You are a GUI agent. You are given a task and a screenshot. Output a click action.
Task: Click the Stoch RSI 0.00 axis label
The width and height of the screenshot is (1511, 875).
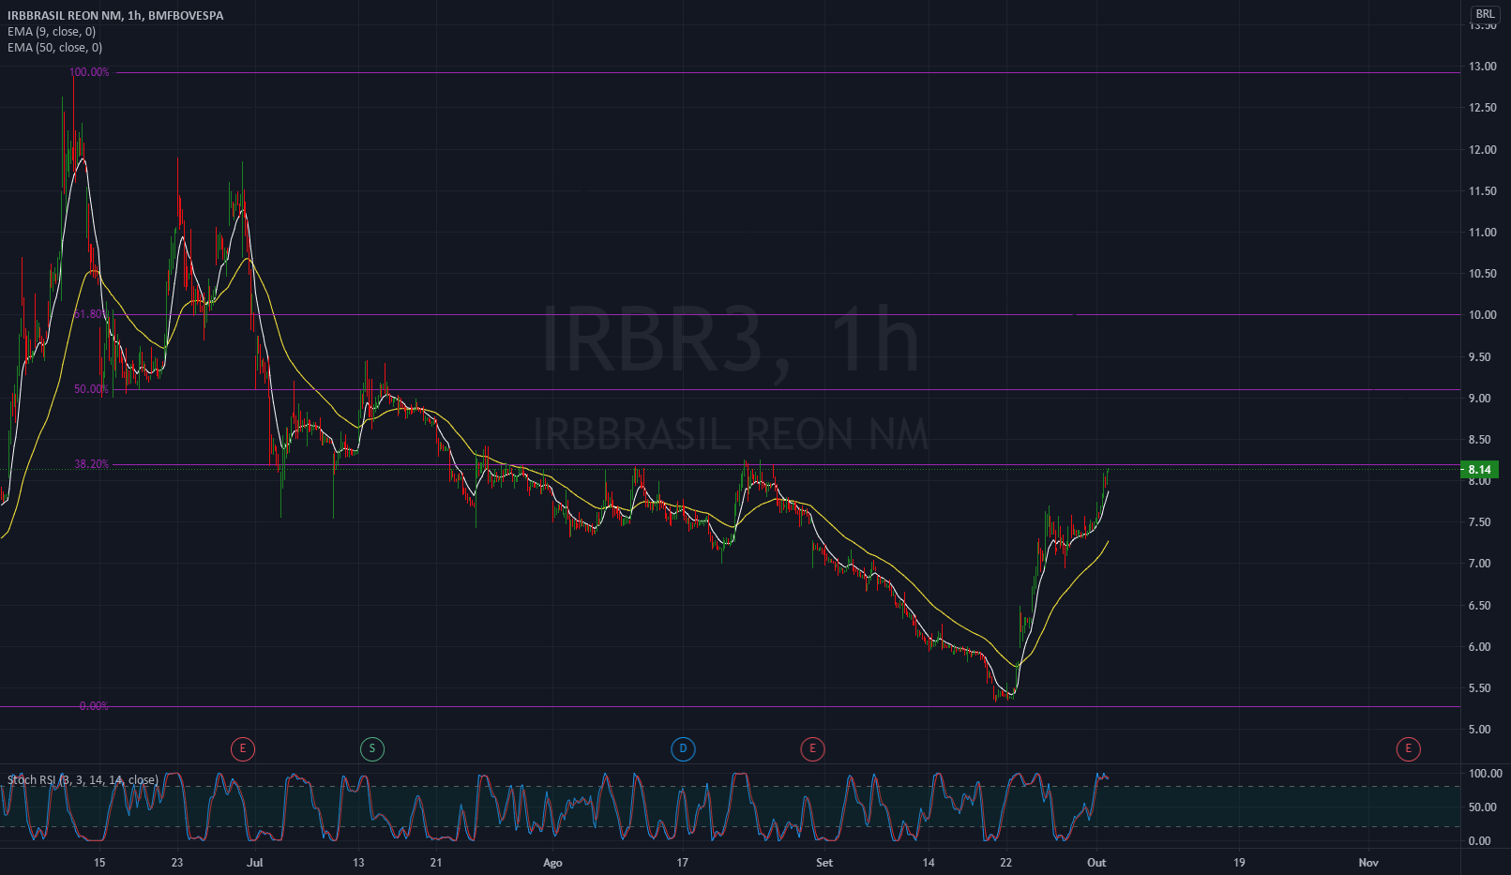1480,841
